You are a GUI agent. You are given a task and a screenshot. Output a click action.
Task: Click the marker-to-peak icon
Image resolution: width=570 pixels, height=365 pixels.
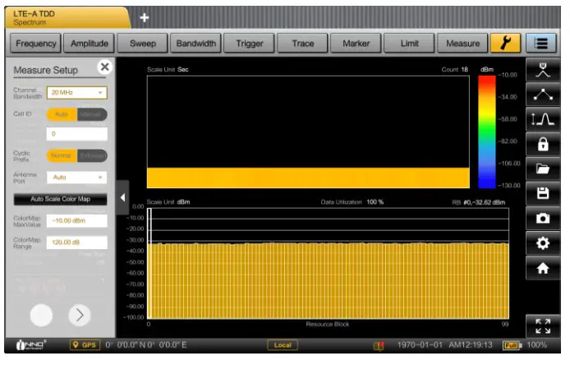coord(543,70)
